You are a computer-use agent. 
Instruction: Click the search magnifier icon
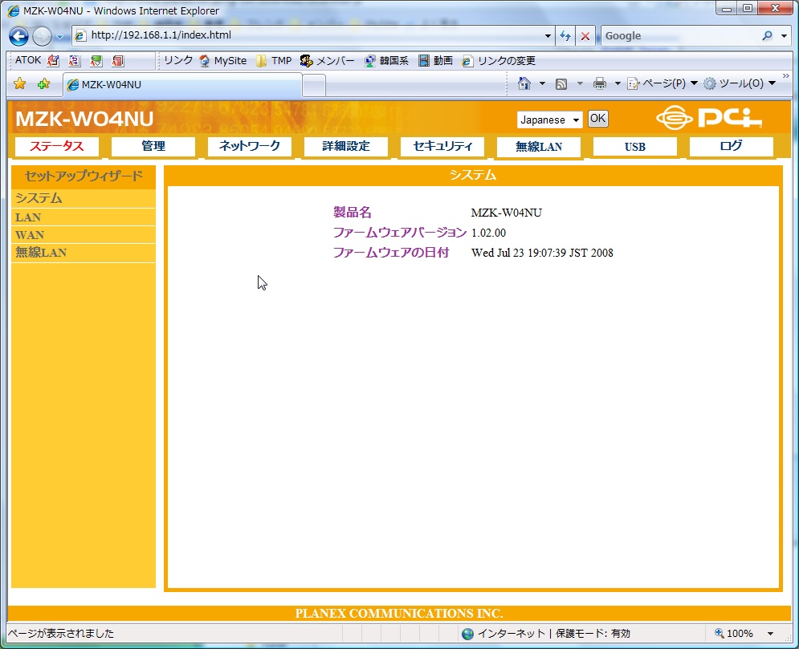tap(767, 35)
